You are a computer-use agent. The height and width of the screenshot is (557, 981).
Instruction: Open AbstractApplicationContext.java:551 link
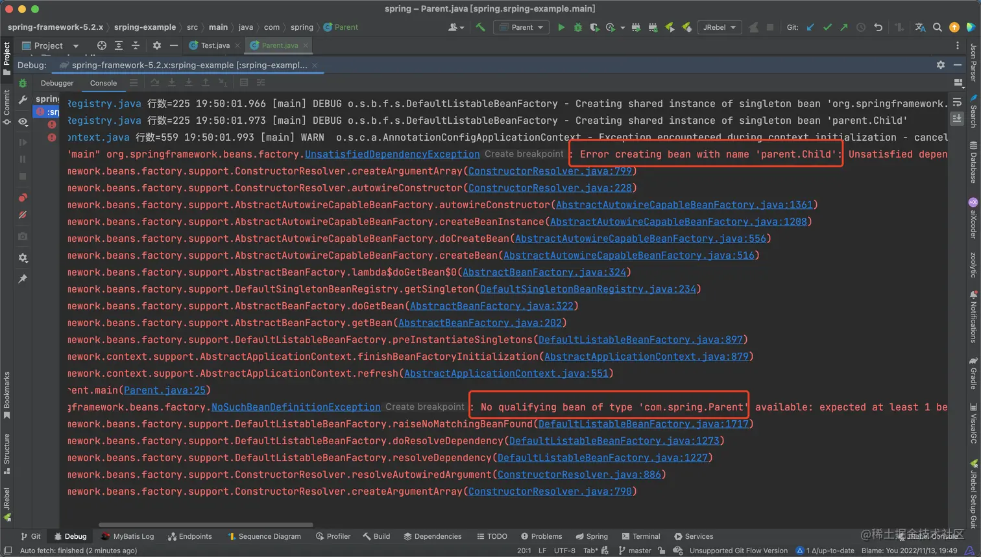506,373
